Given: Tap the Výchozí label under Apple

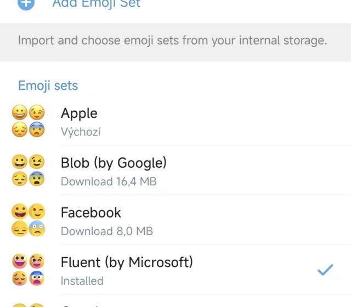Looking at the screenshot, I should pyautogui.click(x=81, y=132).
